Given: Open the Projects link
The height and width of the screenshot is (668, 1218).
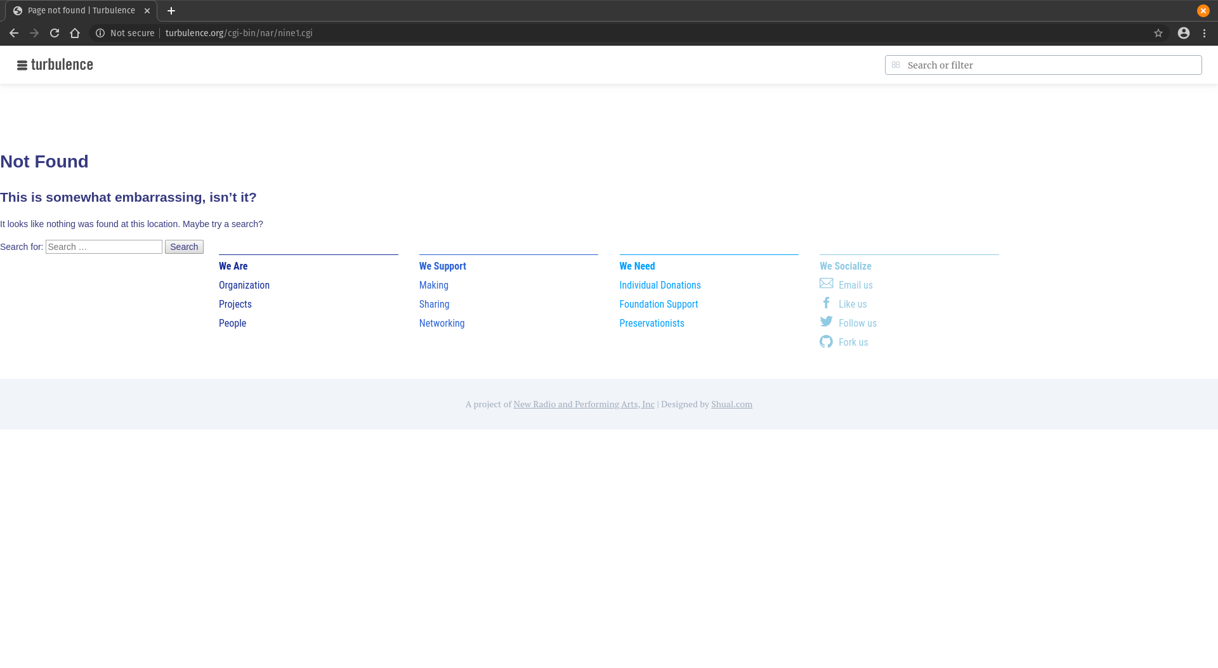Looking at the screenshot, I should [235, 305].
